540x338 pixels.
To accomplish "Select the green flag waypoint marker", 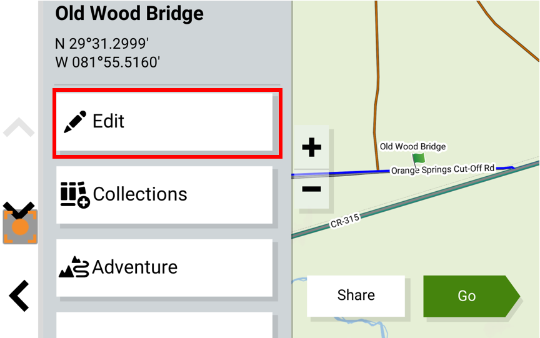I will pos(418,161).
